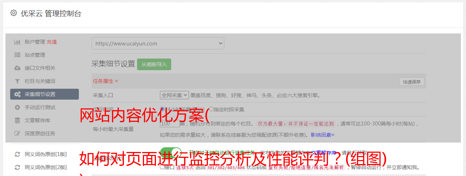Click the 优采云 管理控制台 title
Screen dimensions: 466x176
point(51,13)
